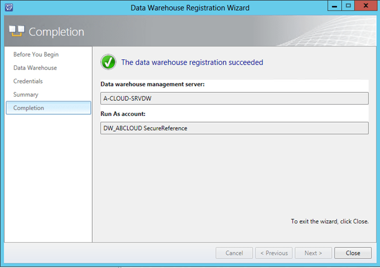Close the window using the red X
Viewport: 380px width, 268px height.
[365, 6]
